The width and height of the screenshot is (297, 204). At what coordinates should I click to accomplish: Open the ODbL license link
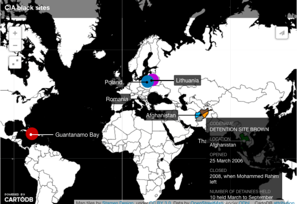[x=244, y=202]
